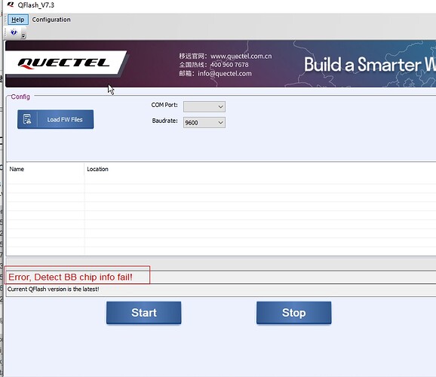Click the firmware file icon on Load button

27,119
